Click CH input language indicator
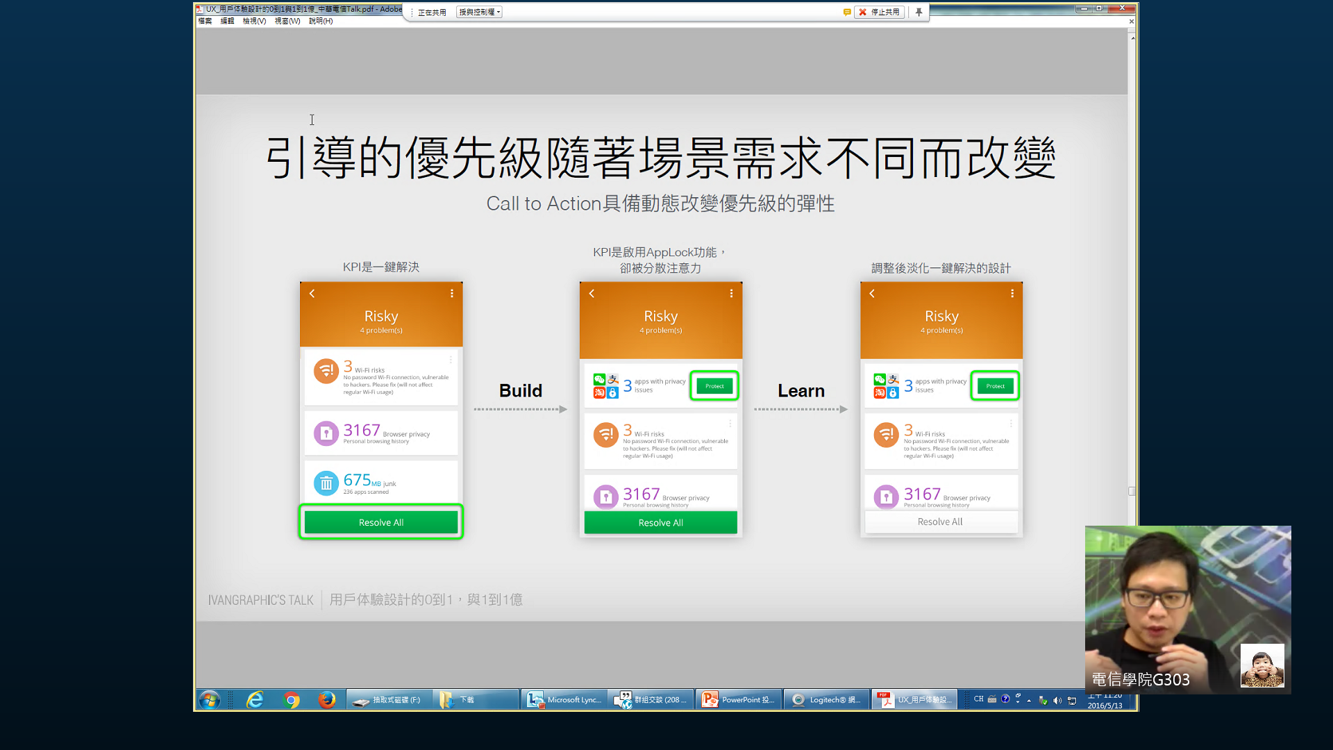This screenshot has width=1333, height=750. [978, 699]
